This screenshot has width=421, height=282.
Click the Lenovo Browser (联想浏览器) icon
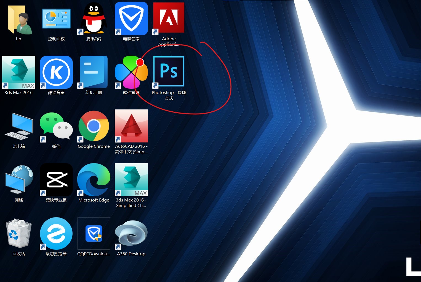(x=56, y=233)
